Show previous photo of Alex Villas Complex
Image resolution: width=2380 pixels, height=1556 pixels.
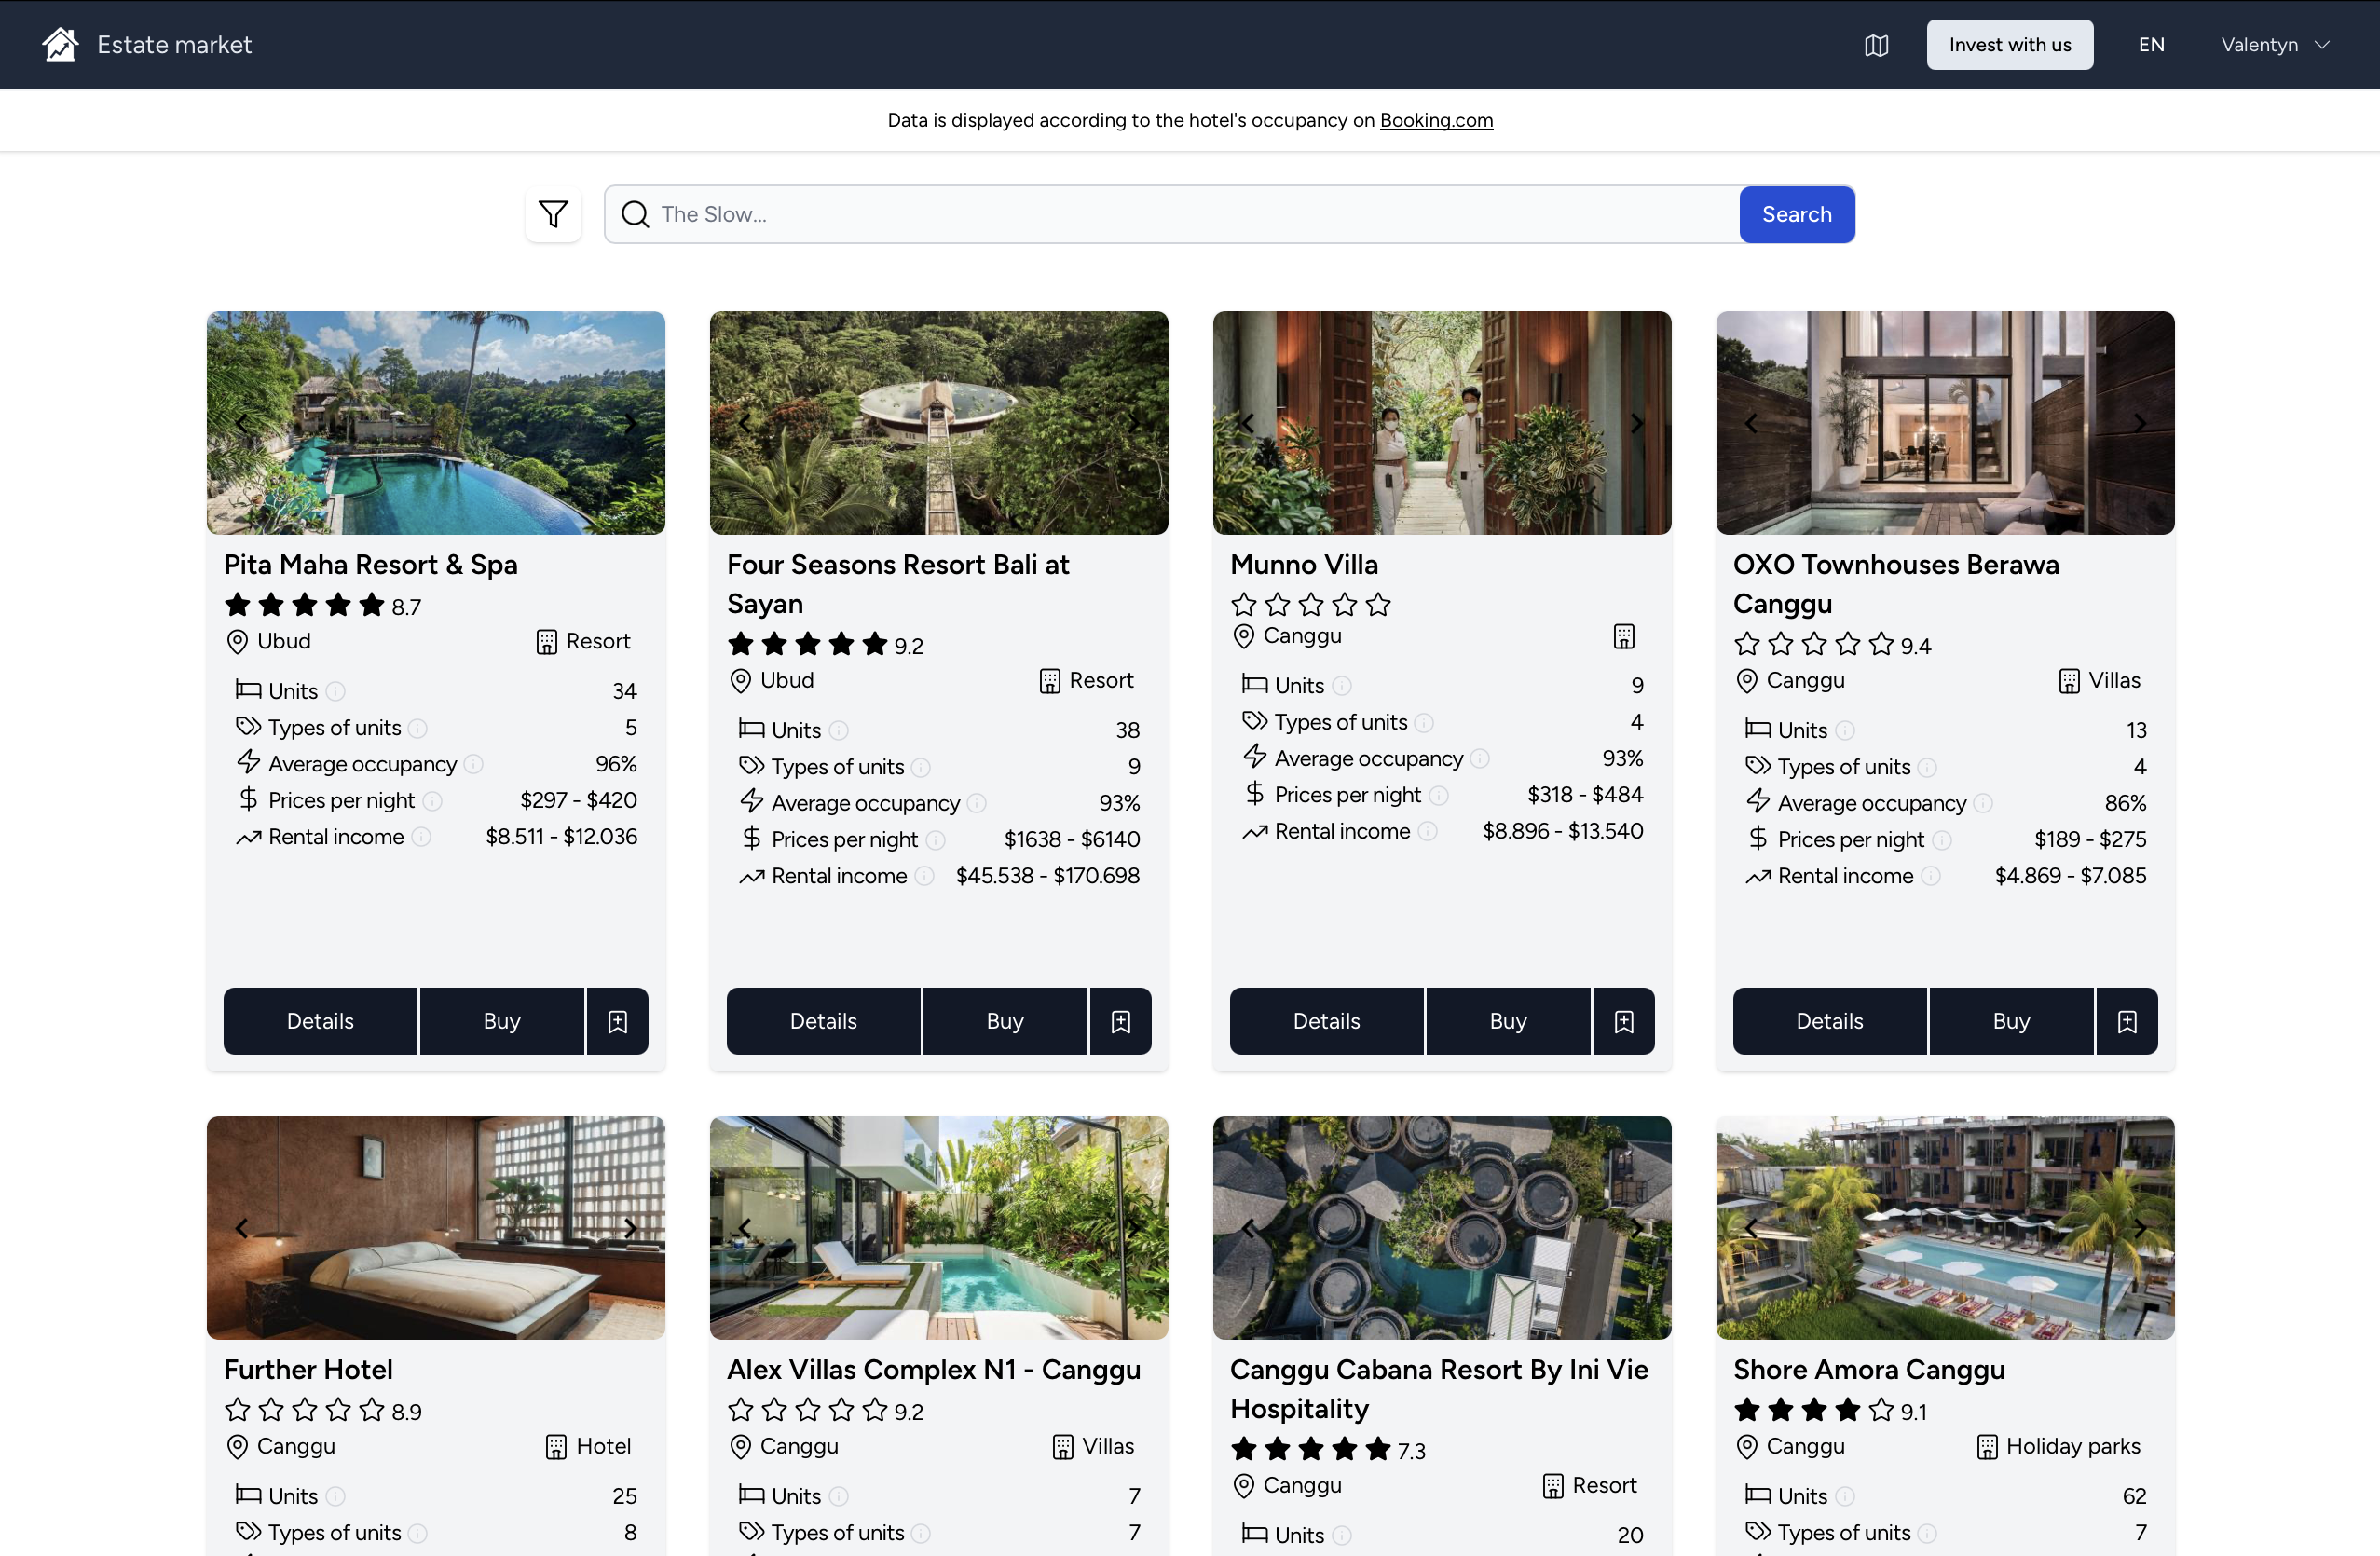pos(744,1228)
